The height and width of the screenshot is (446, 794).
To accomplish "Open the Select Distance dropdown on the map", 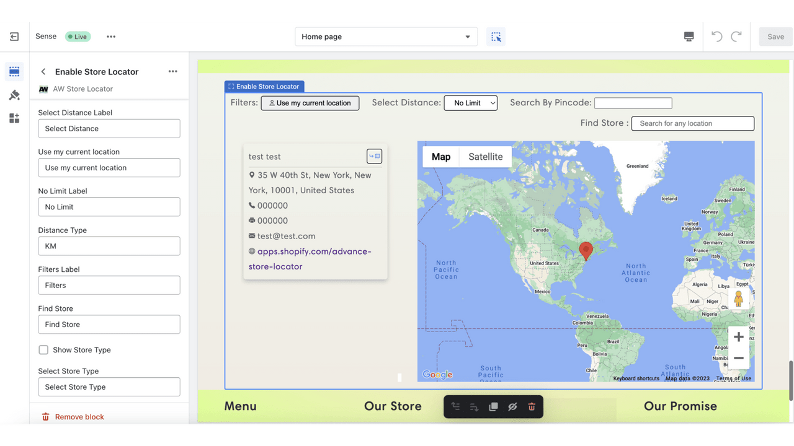I will coord(470,103).
